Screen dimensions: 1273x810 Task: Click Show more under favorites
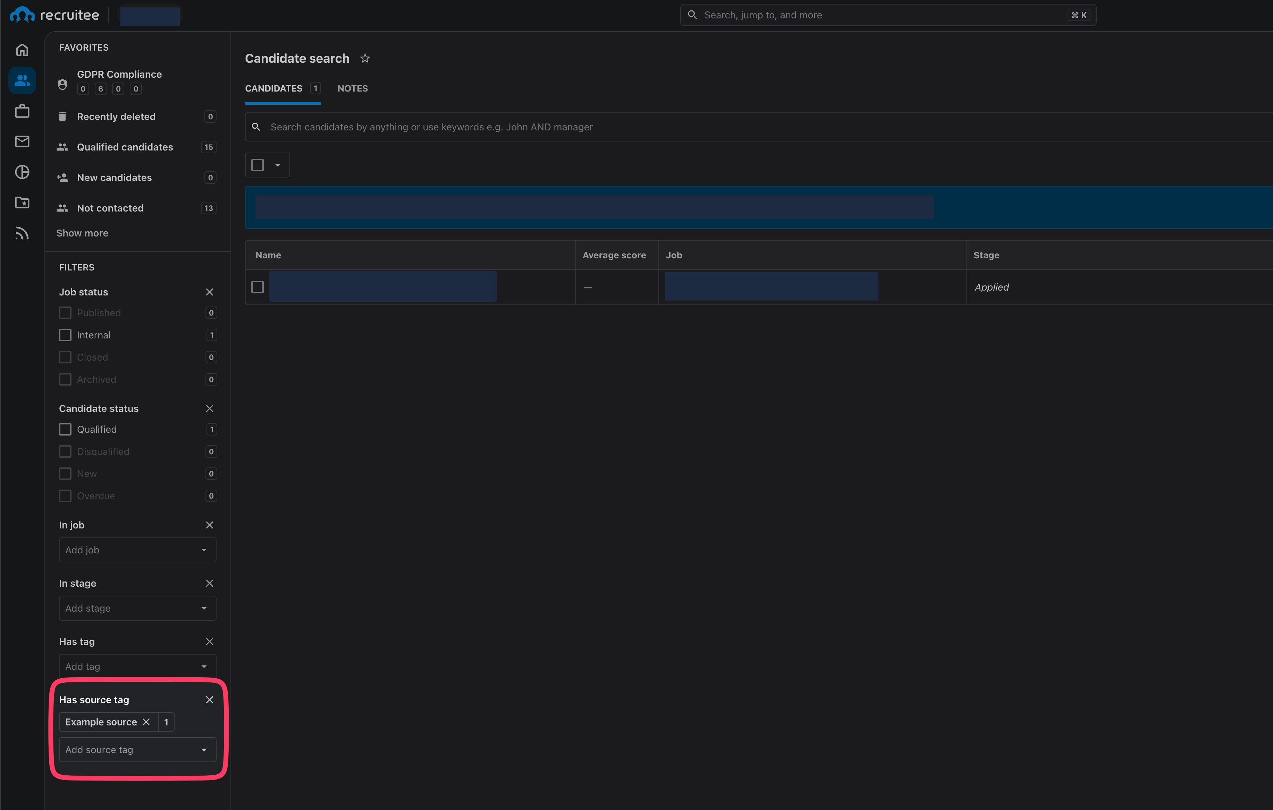(82, 233)
